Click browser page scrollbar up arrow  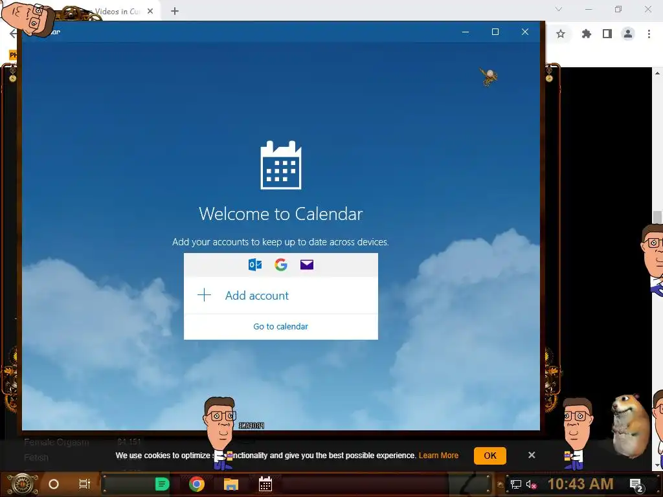pos(658,72)
